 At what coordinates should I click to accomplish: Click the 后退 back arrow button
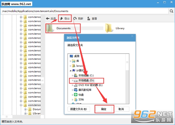(48, 18)
